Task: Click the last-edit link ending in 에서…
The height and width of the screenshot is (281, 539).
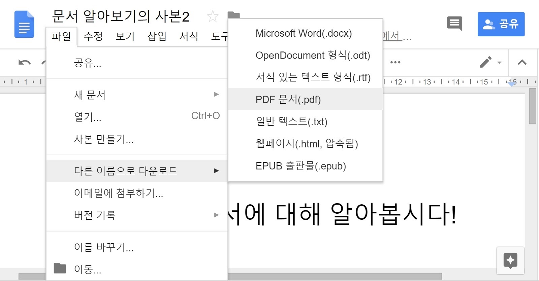Action: click(397, 36)
